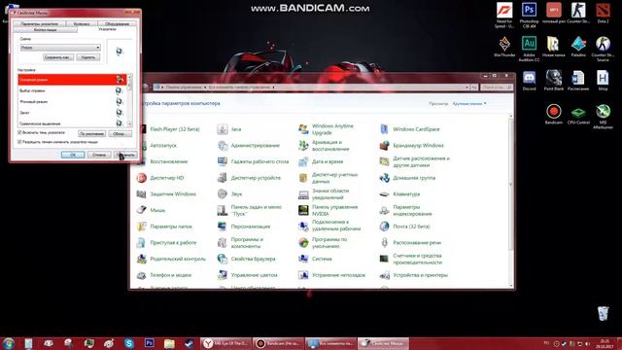622x350 pixels.
Task: Click 'Применить' button
Action: (125, 155)
